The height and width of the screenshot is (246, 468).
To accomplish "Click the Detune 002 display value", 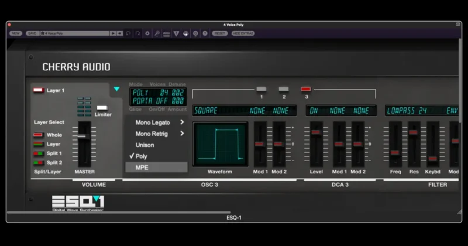I will (178, 93).
